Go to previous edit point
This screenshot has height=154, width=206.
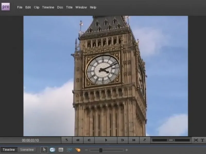[x=67, y=140]
